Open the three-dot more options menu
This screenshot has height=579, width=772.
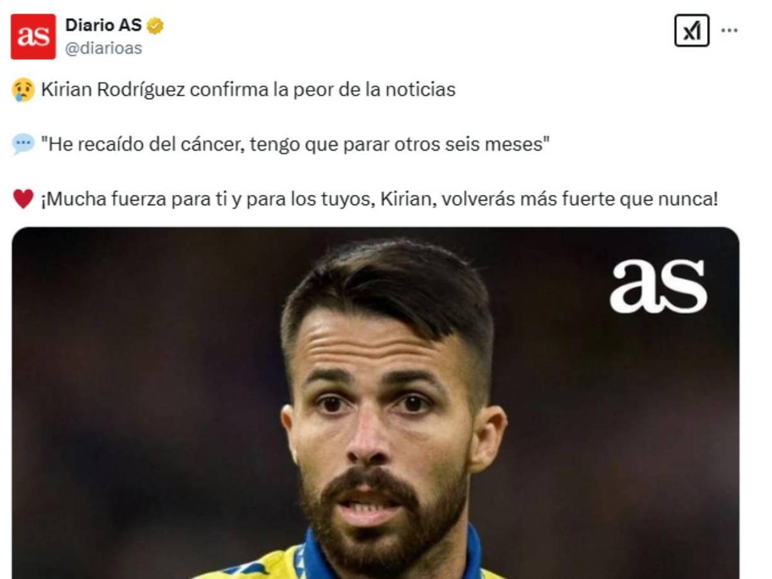tap(729, 30)
